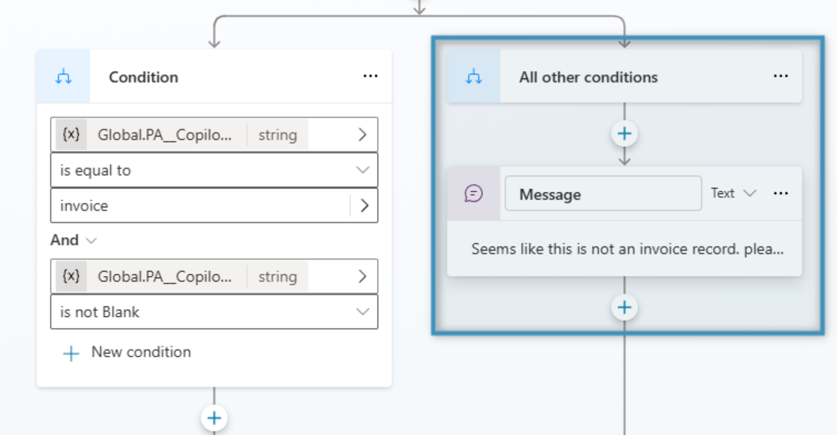Click first variable {x} icon
Viewport: 837px width, 435px height.
coord(71,134)
